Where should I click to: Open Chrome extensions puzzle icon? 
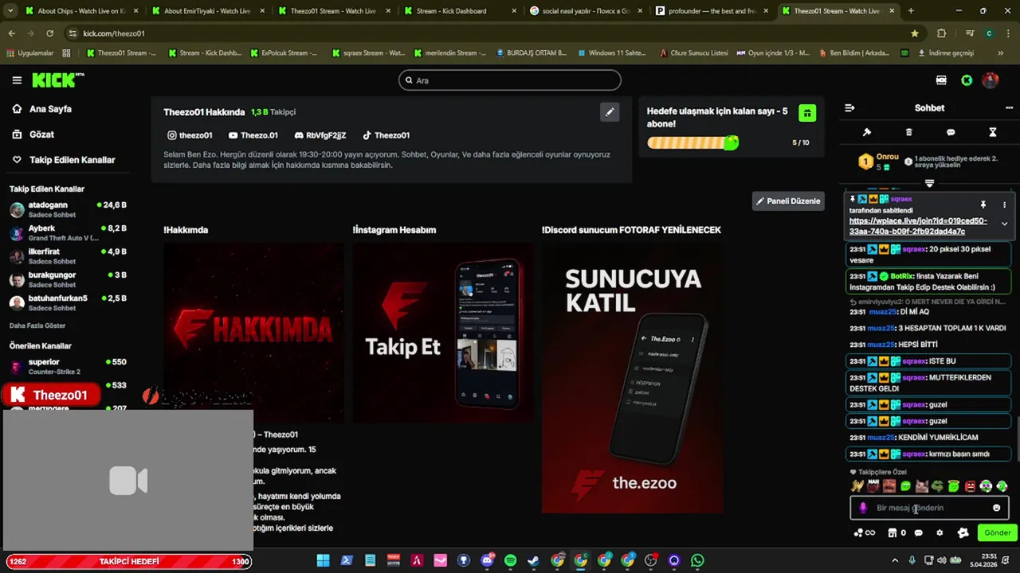942,33
